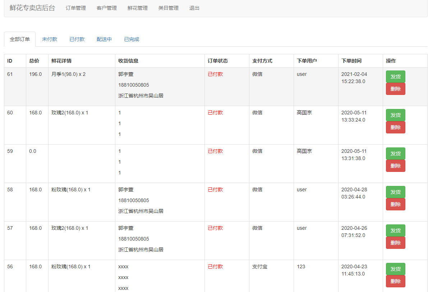The image size is (428, 292).
Task: Ship order 57 via its 发货 button
Action: (395, 230)
